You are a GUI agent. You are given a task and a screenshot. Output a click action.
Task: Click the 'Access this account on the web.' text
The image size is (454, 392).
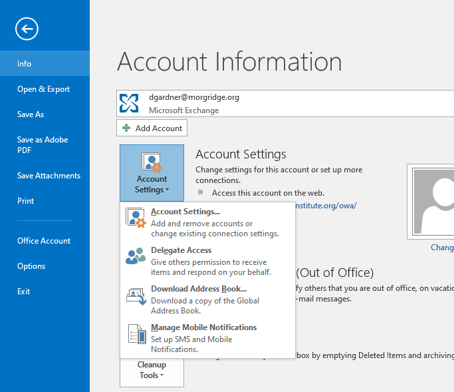pos(268,193)
